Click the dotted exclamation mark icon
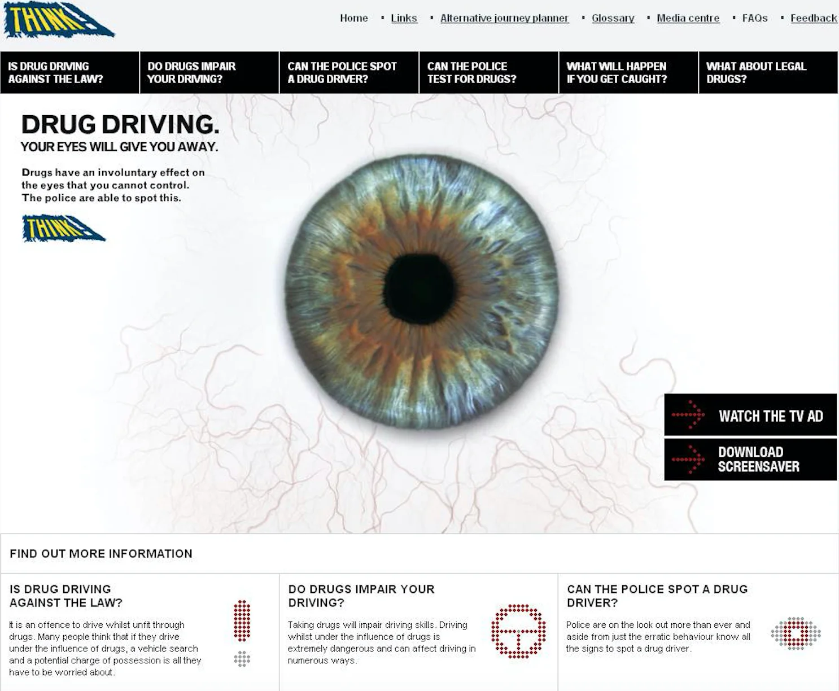Image resolution: width=839 pixels, height=691 pixels. click(x=242, y=633)
